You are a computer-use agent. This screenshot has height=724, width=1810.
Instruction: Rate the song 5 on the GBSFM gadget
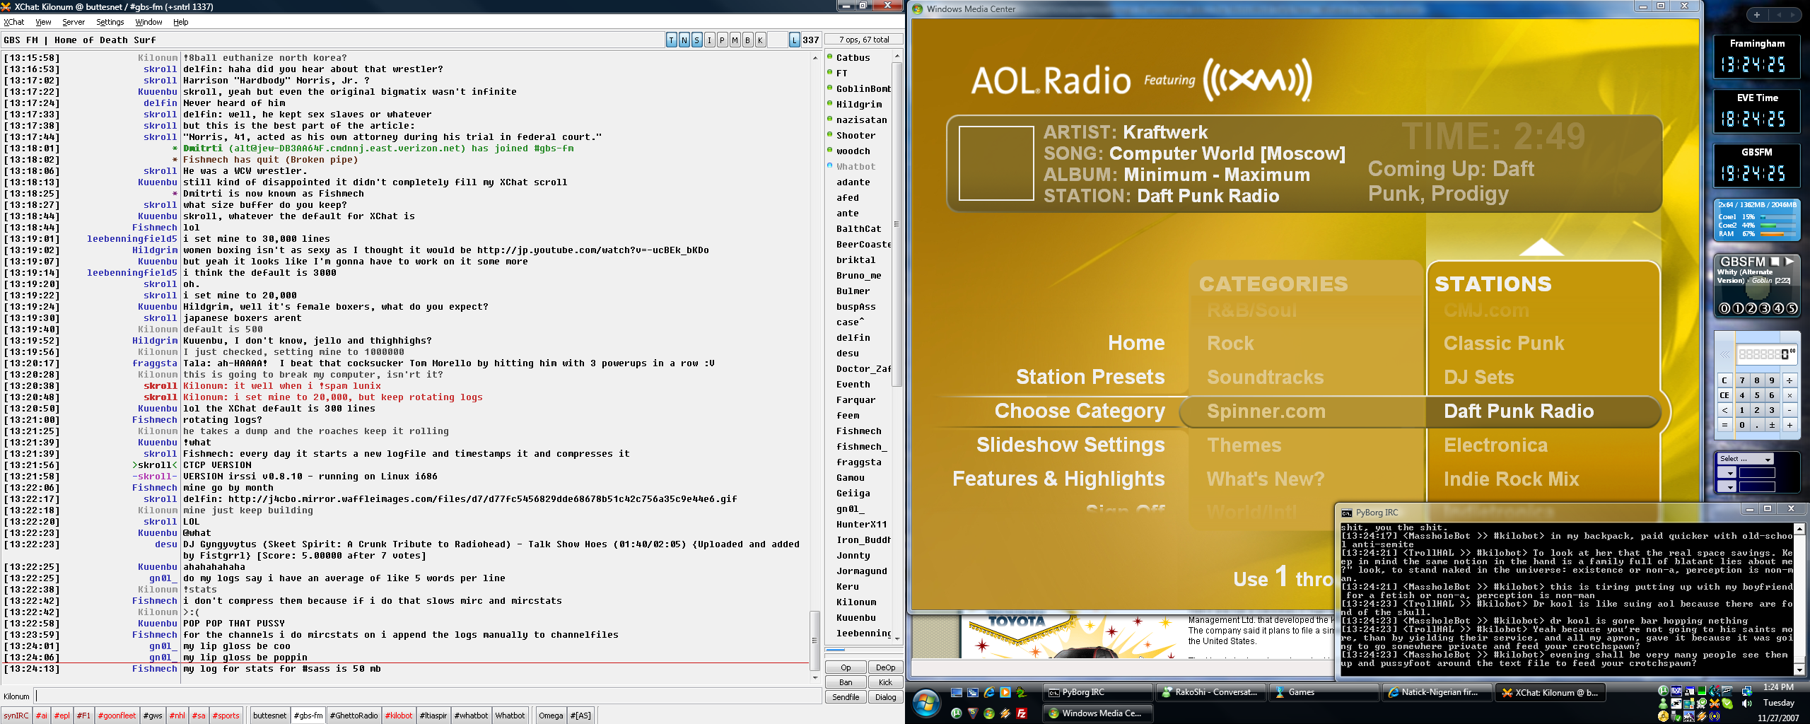(x=1792, y=308)
